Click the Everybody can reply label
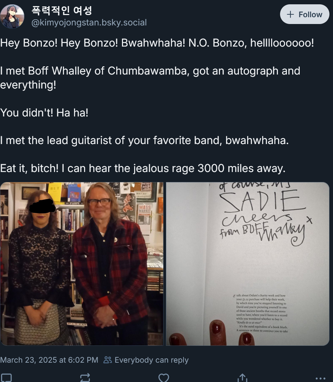 [152, 360]
